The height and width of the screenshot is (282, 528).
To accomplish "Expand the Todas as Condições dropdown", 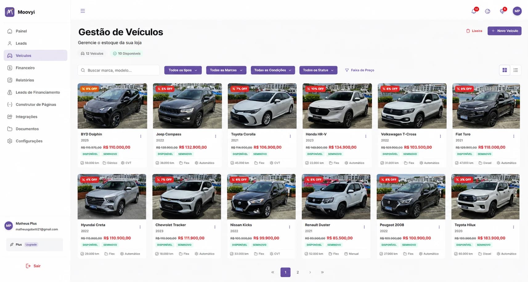I will 273,70.
